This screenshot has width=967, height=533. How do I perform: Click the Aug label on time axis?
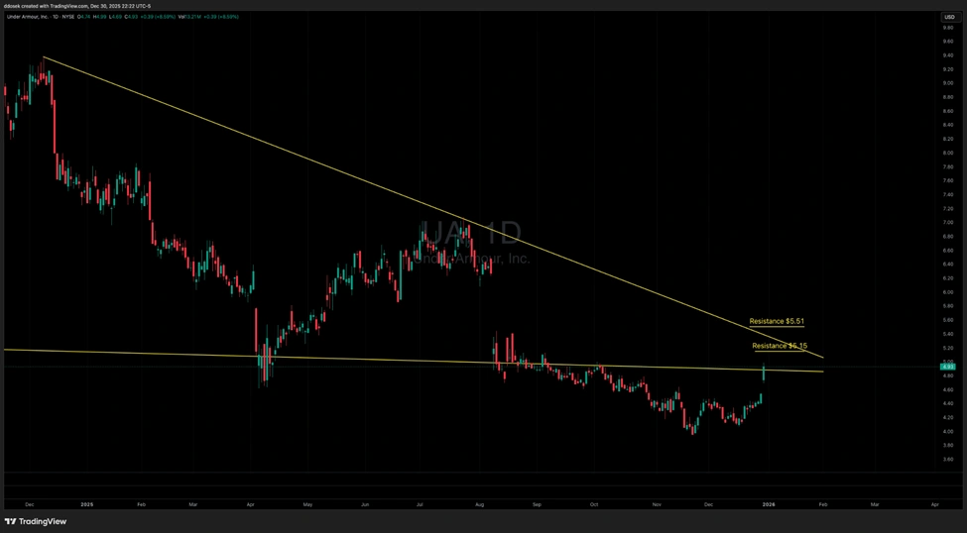pyautogui.click(x=480, y=504)
